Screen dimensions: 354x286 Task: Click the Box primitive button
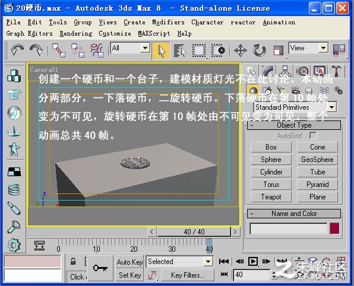tap(271, 147)
